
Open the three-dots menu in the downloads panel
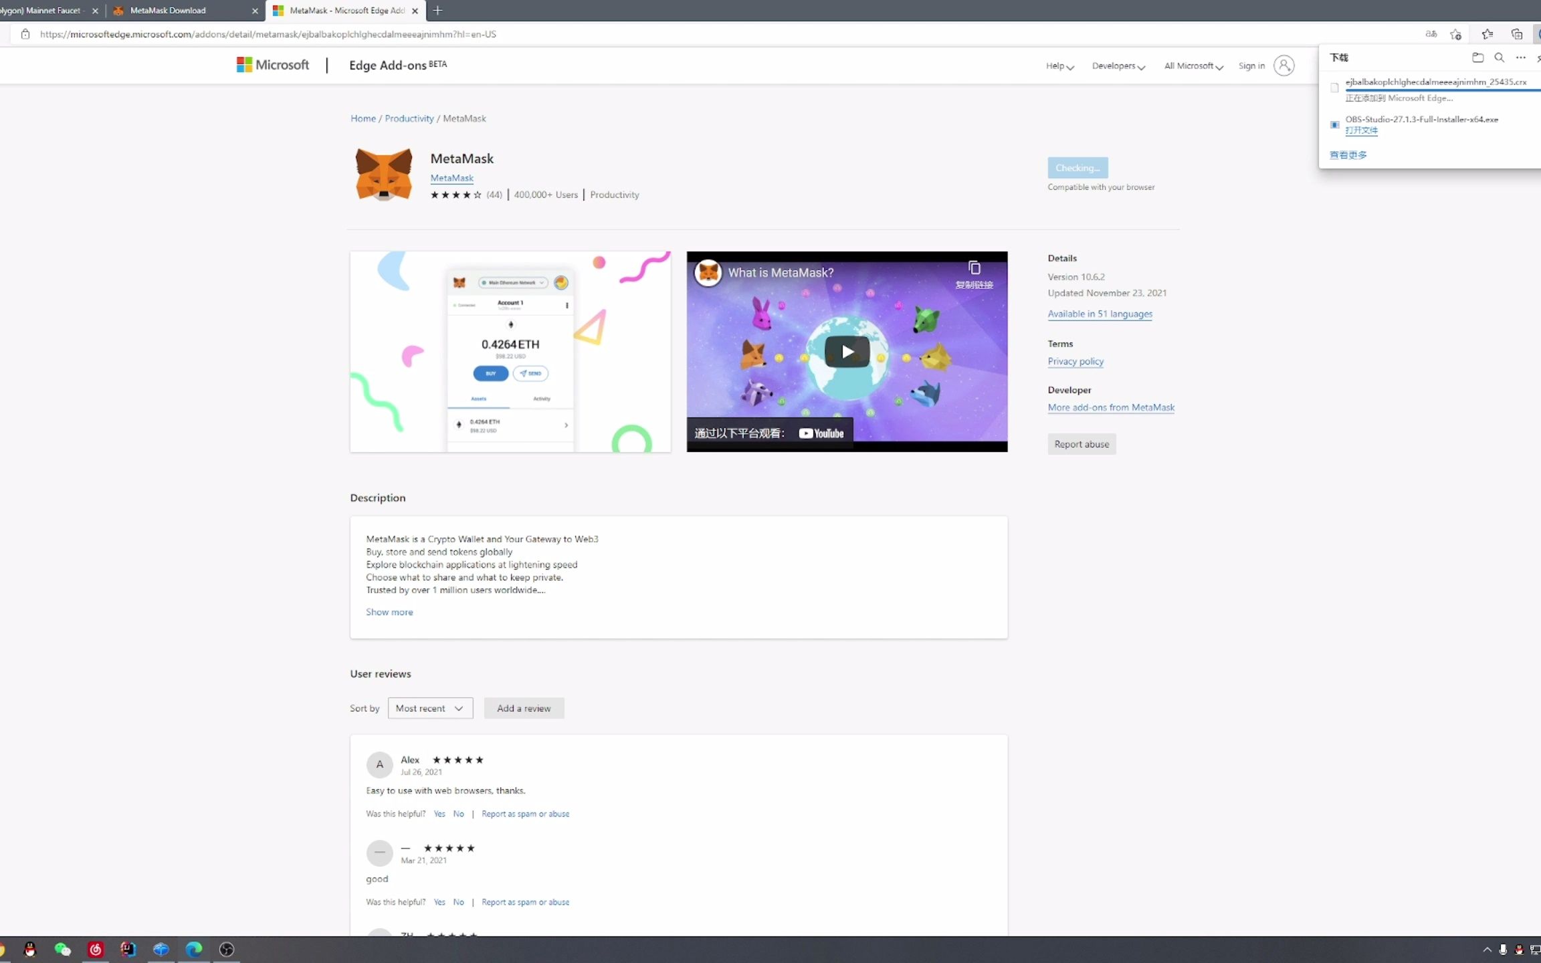click(1520, 58)
